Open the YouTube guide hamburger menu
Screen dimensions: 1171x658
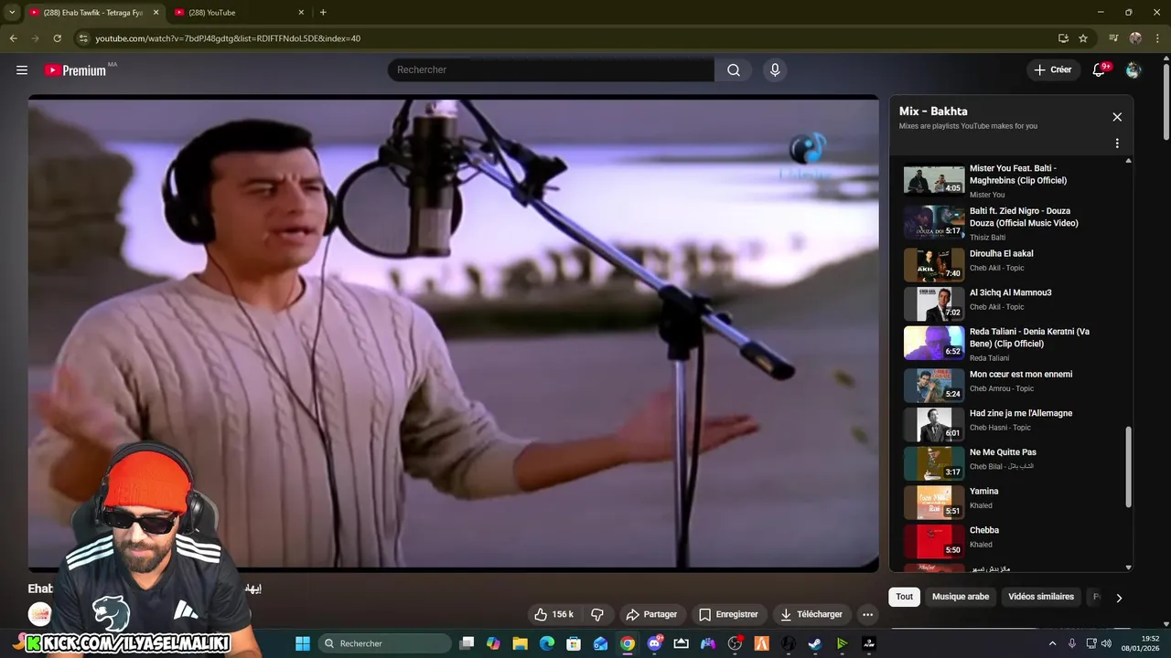coord(22,70)
